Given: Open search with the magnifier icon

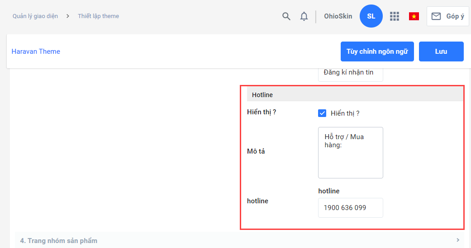Looking at the screenshot, I should tap(286, 16).
